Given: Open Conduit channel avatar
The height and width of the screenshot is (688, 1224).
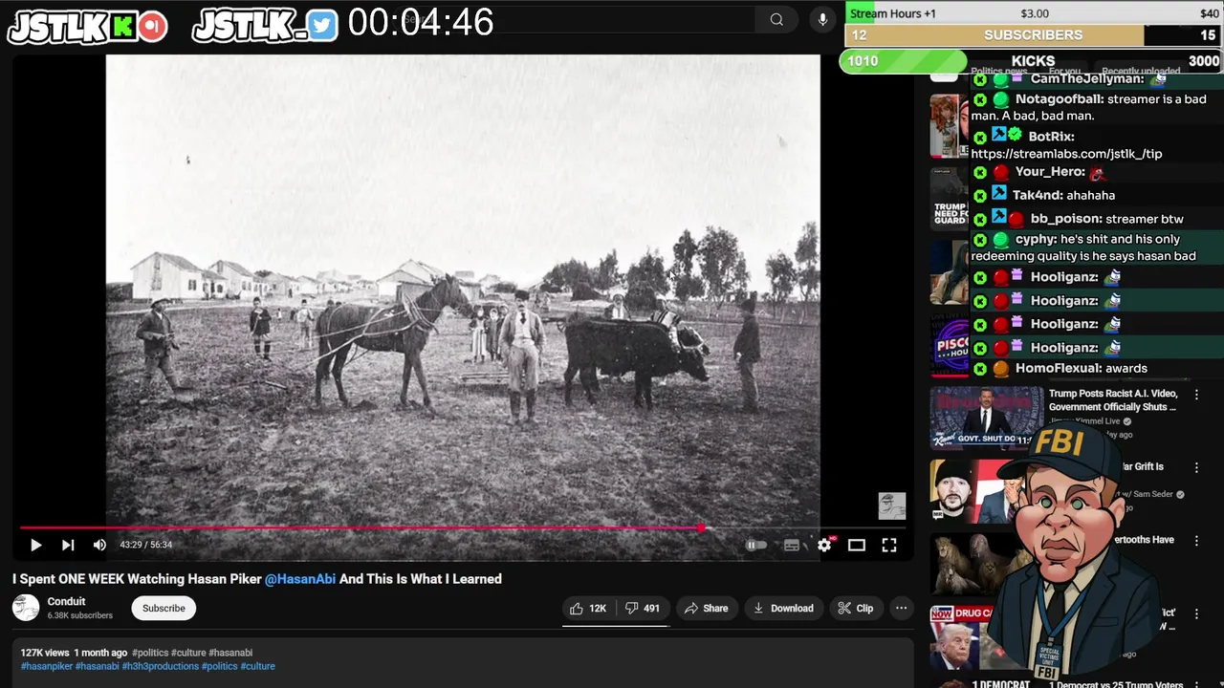Looking at the screenshot, I should click(x=26, y=608).
